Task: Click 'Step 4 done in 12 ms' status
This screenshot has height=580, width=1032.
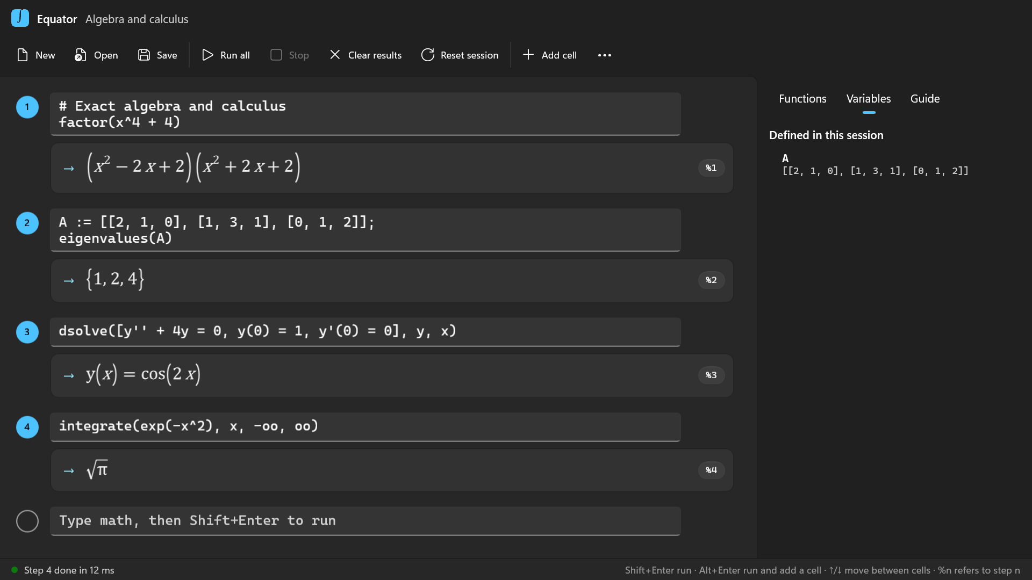Action: [x=69, y=570]
